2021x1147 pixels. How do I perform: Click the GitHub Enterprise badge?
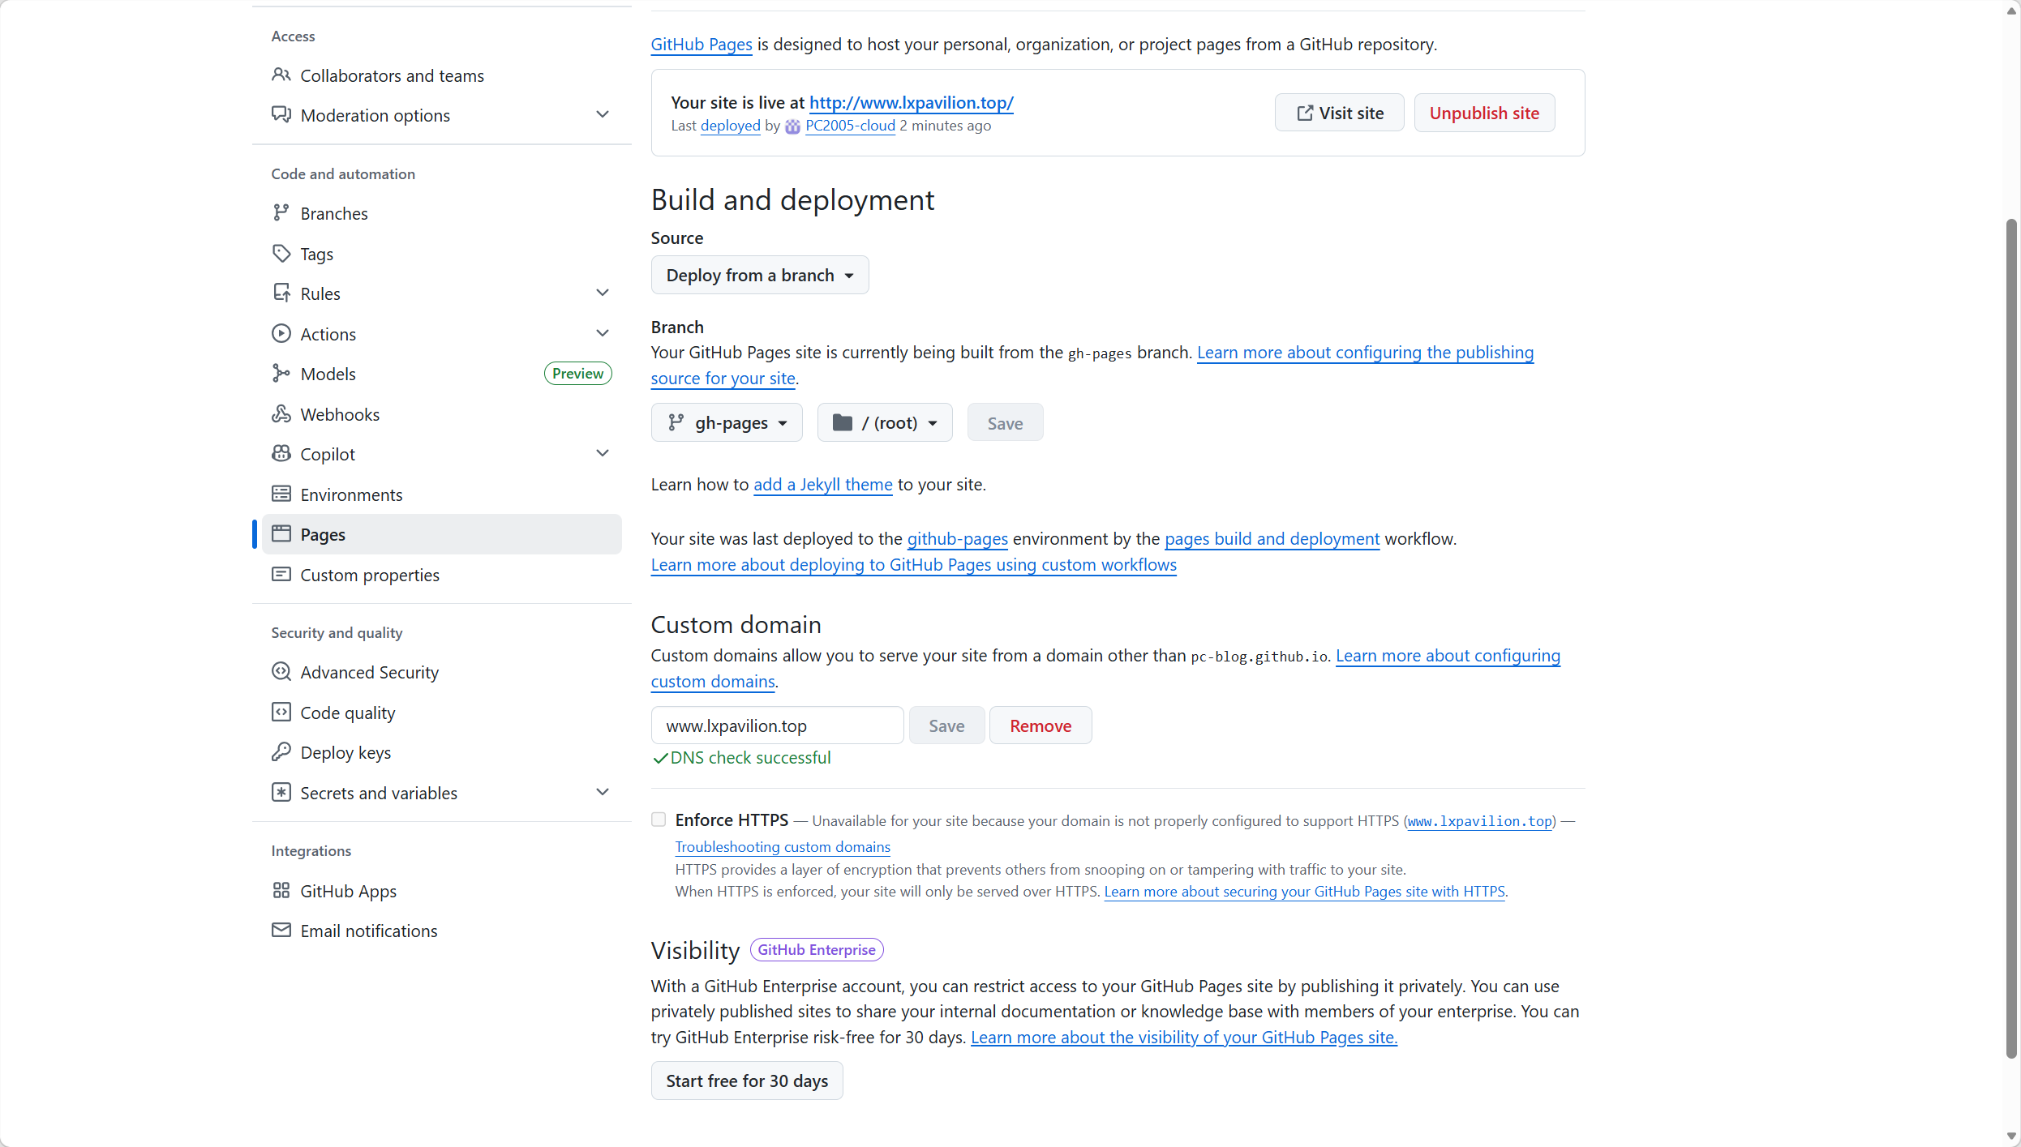(x=817, y=950)
